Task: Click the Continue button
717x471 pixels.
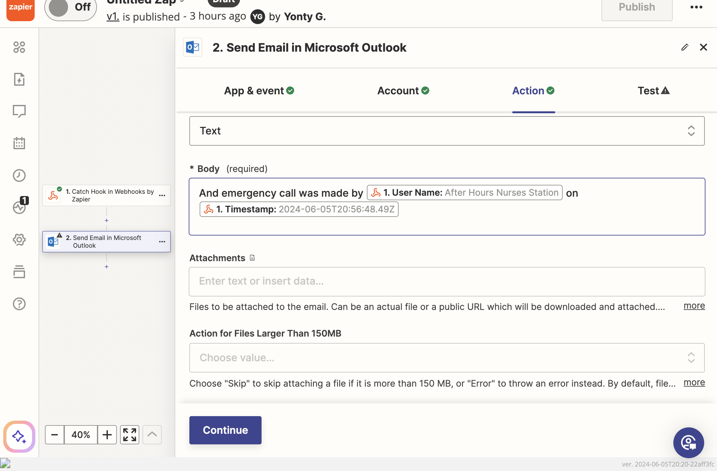Action: (x=225, y=430)
